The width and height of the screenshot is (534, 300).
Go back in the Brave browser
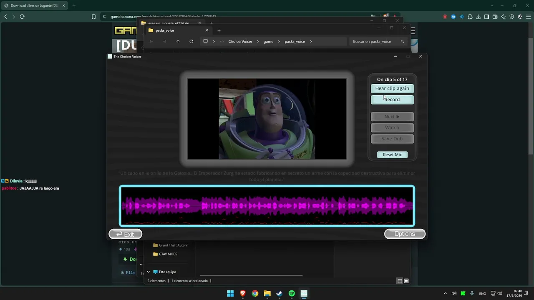click(5, 17)
